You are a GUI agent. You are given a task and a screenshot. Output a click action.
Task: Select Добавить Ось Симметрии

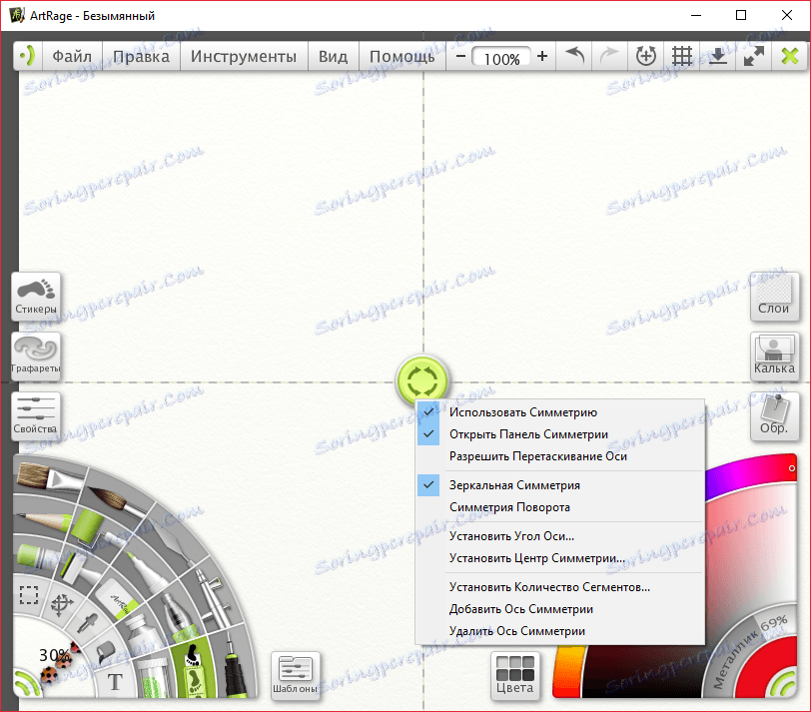click(x=560, y=609)
